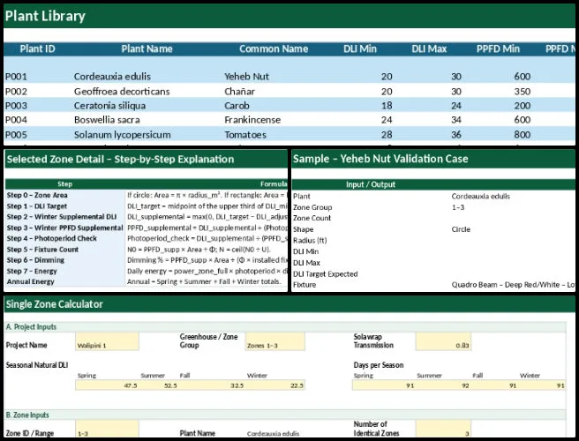Viewport: 579px width, 441px height.
Task: Select the Common Name column header
Action: coord(274,49)
